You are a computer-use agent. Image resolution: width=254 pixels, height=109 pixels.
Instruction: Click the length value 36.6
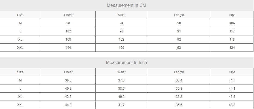[179, 105]
